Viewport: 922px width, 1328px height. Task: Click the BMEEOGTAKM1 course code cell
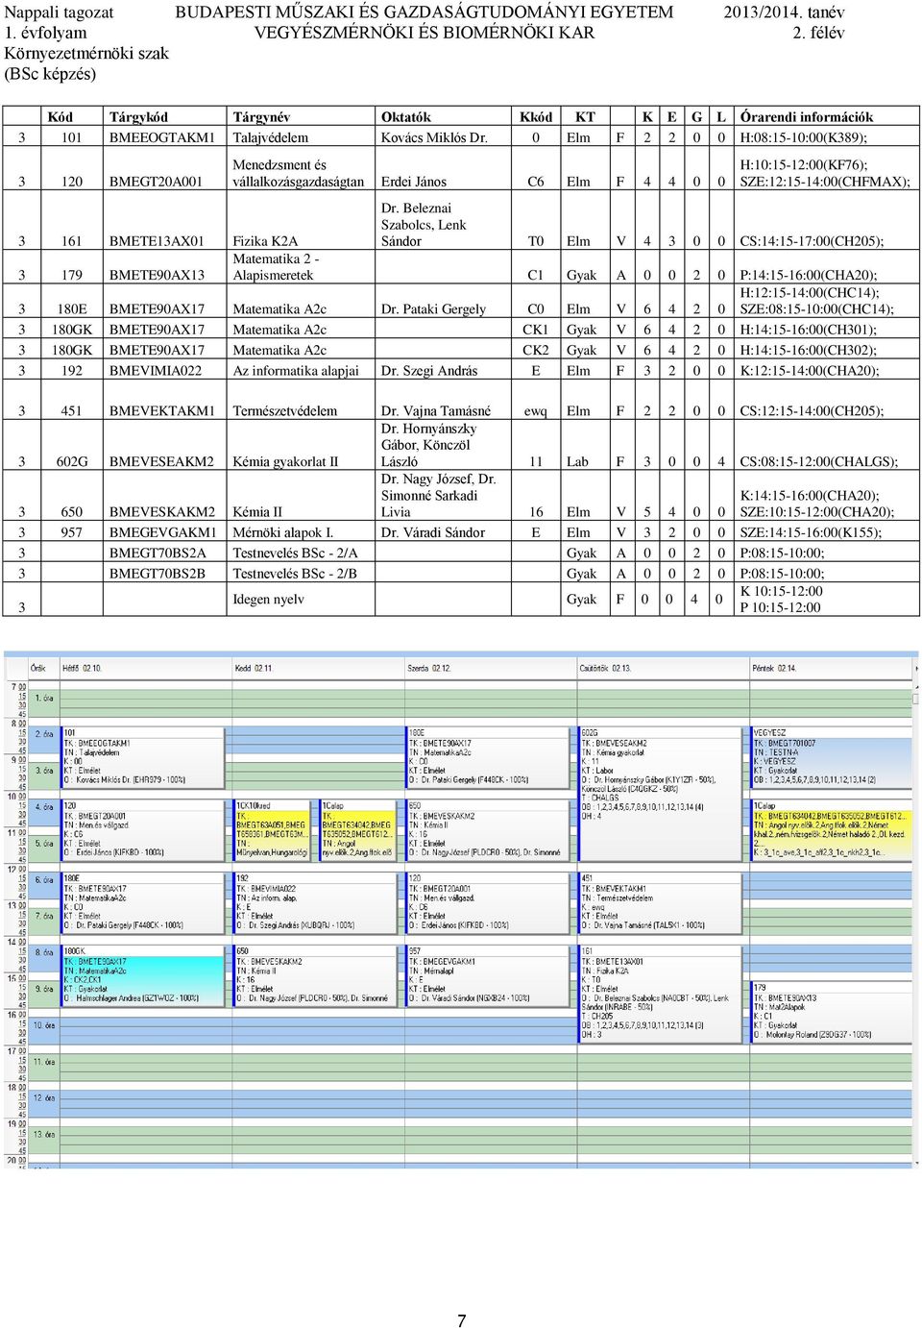pos(162,137)
